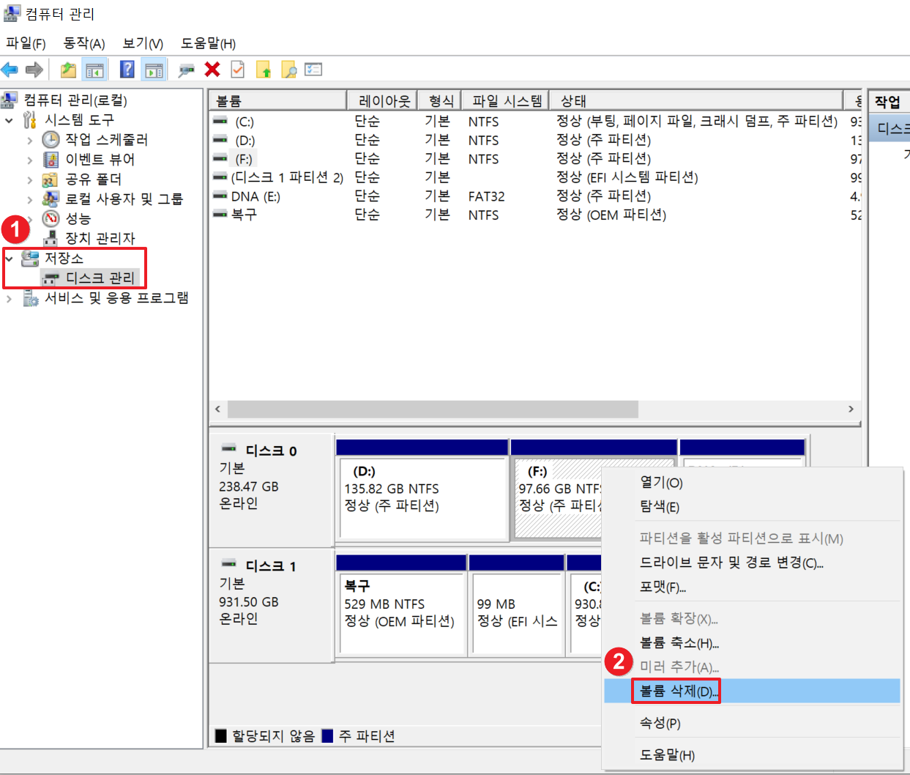Open the Help icon with blue question mark
Viewport: 910px width, 775px height.
(128, 69)
